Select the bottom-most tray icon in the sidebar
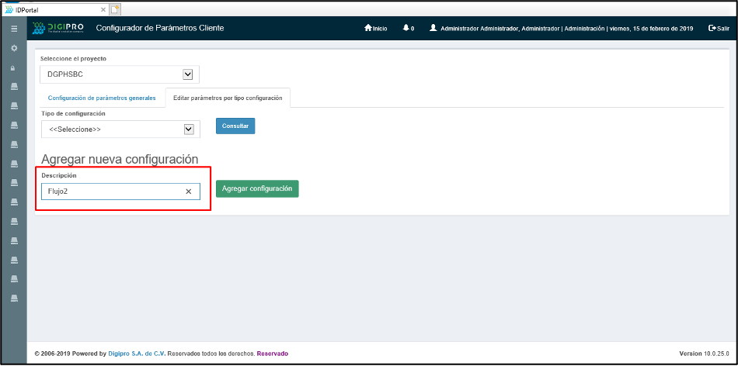 click(x=13, y=298)
